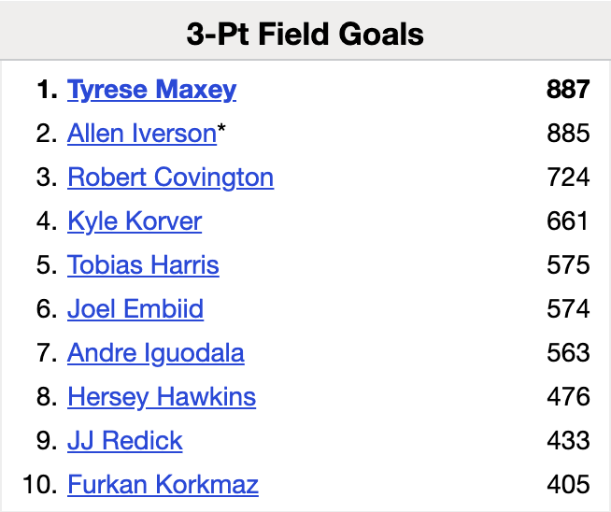This screenshot has height=512, width=611.
Task: Open Robert Covington's player page
Action: pos(170,178)
